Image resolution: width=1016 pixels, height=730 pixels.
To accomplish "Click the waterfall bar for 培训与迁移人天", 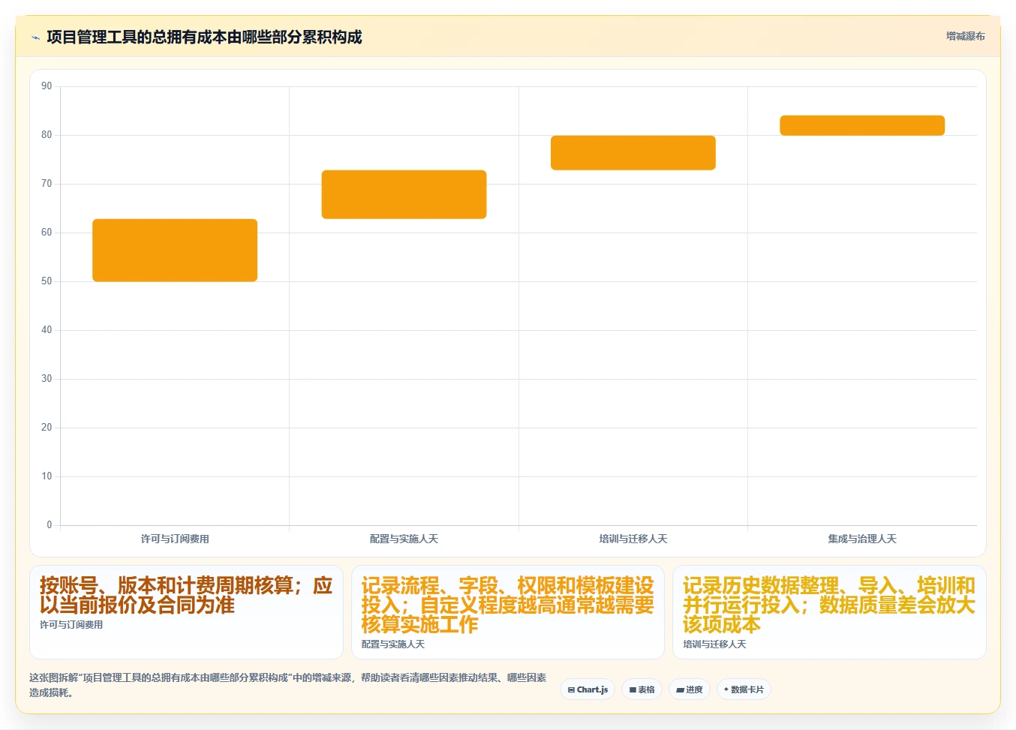I will (x=633, y=153).
